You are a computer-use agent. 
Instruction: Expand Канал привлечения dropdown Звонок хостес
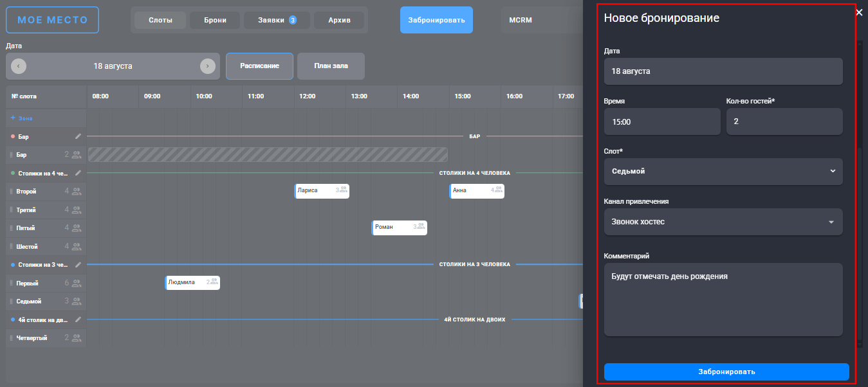click(x=723, y=222)
